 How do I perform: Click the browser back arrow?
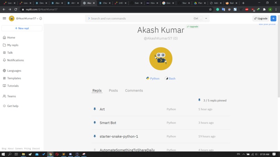pyautogui.click(x=4, y=9)
